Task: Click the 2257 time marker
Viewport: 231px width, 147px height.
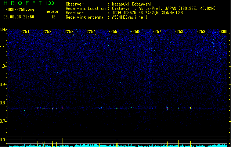Action: (157, 32)
